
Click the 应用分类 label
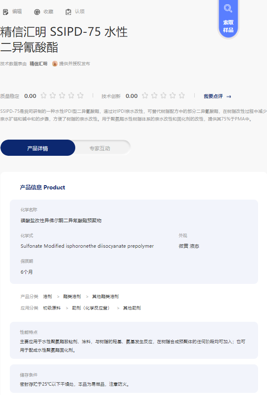29,308
